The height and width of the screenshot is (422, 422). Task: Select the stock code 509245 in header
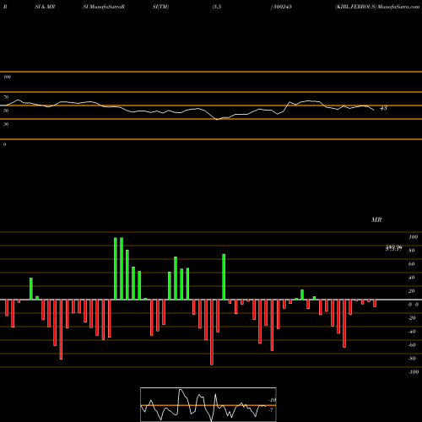coord(282,7)
